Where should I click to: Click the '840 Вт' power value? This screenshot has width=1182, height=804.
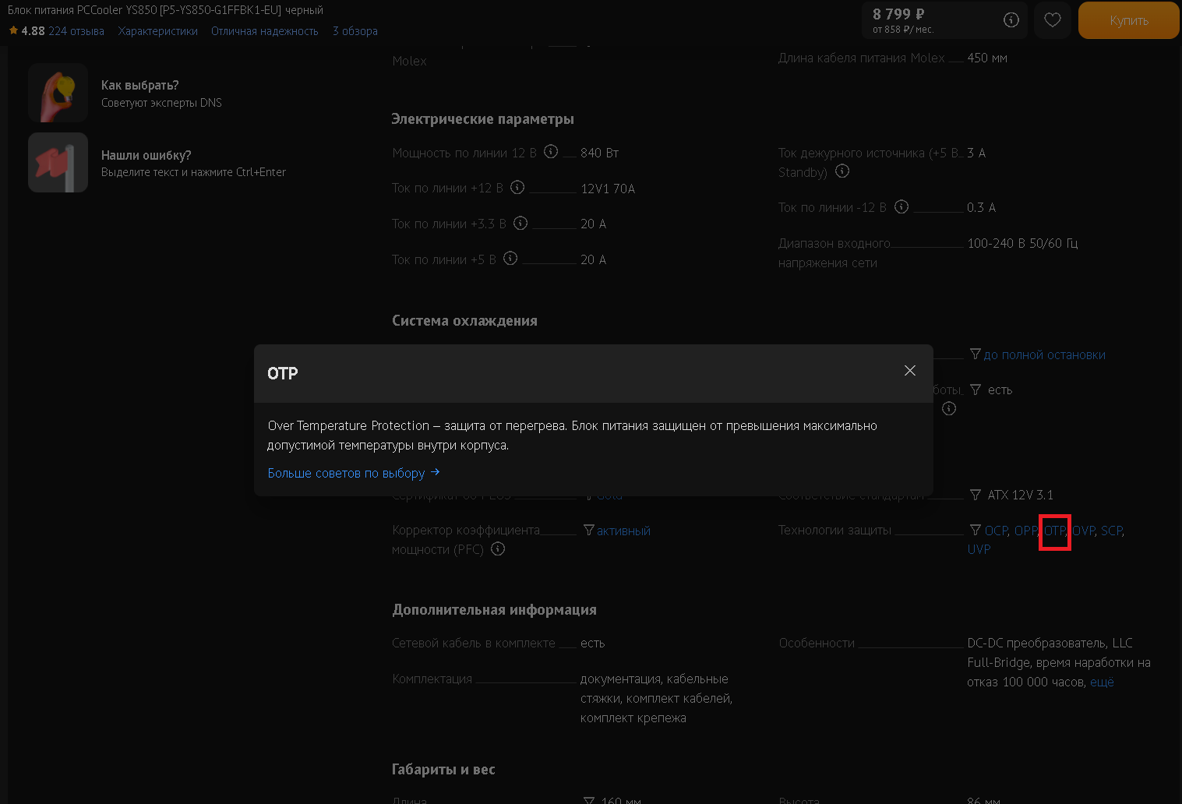tap(600, 153)
